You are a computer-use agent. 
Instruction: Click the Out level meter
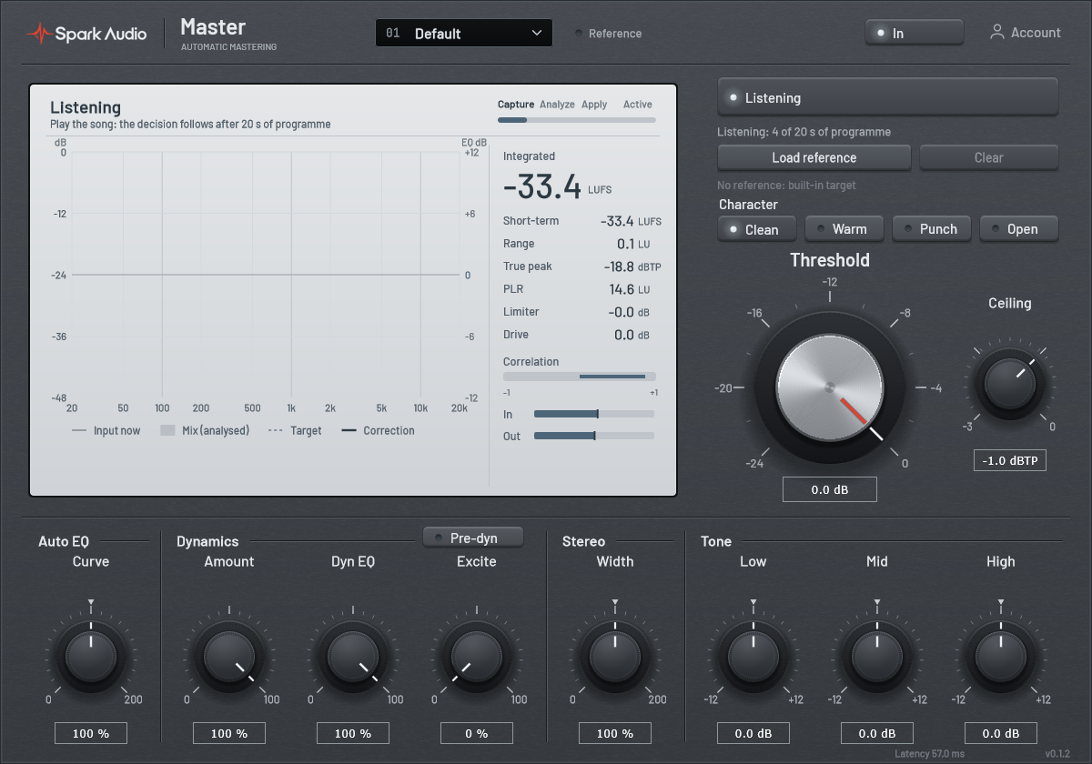[594, 436]
